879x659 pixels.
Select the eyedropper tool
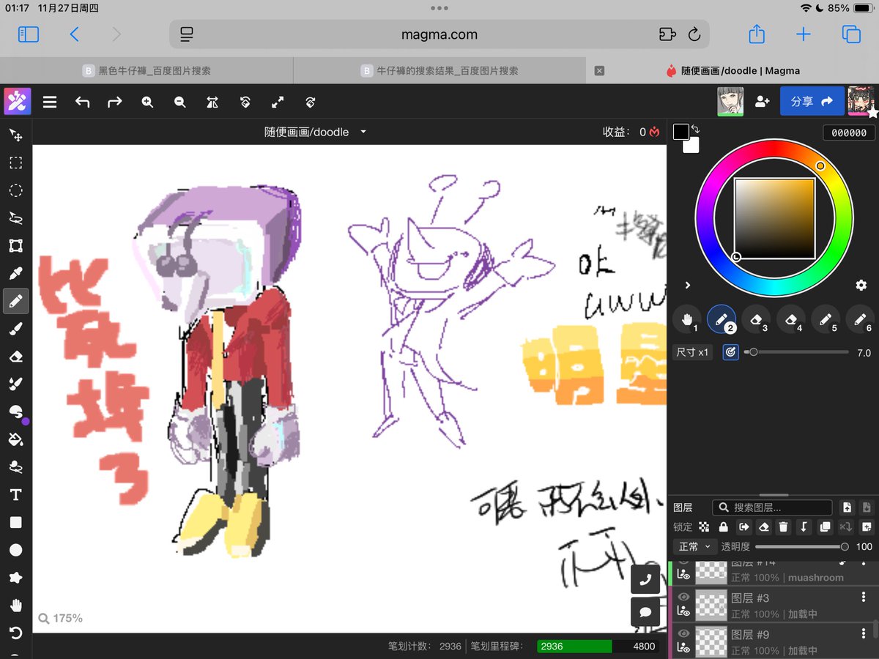tap(15, 274)
